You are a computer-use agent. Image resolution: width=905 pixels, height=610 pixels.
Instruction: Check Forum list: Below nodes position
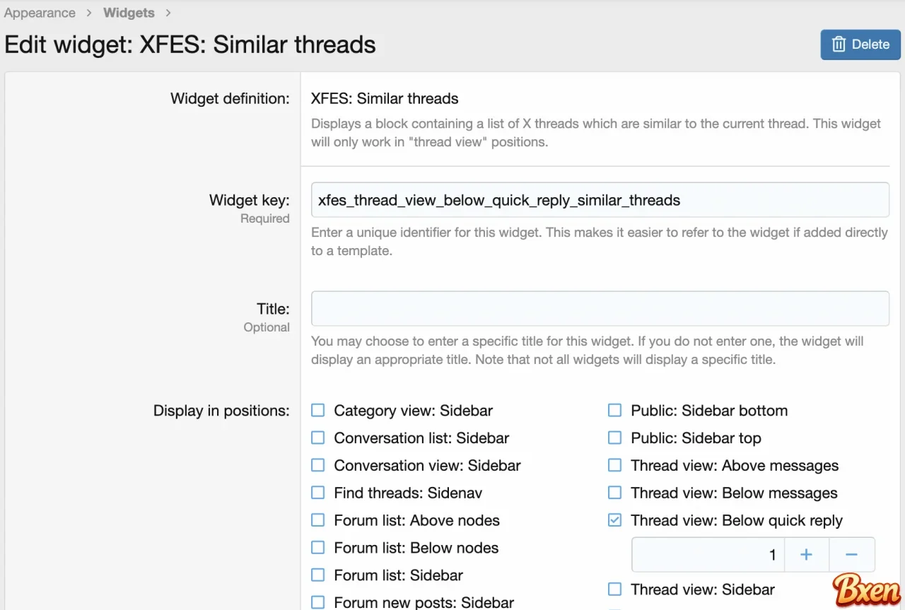(317, 547)
